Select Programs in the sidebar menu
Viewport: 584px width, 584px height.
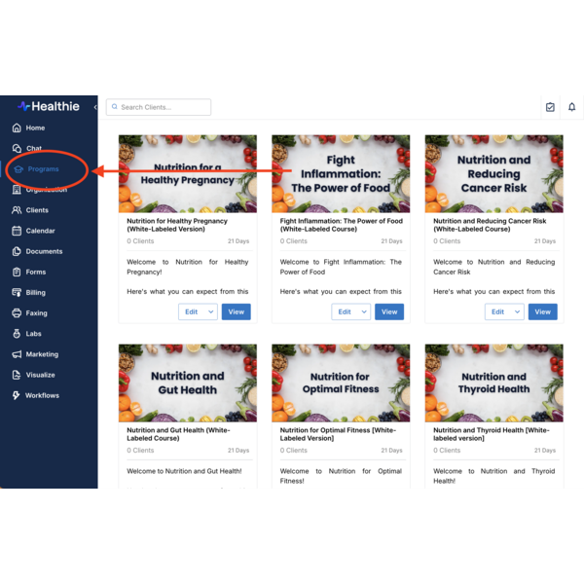tap(43, 169)
